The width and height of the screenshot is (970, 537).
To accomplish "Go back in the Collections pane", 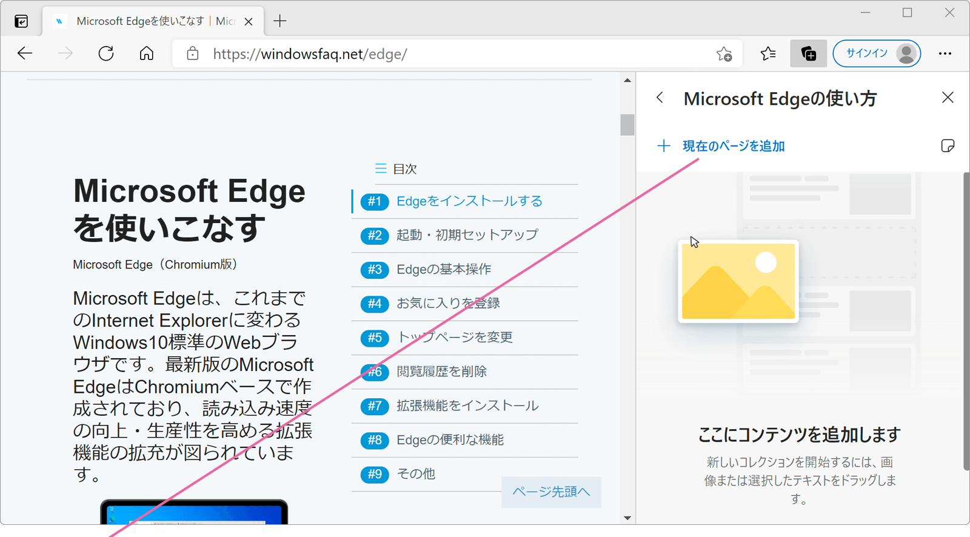I will tap(660, 98).
